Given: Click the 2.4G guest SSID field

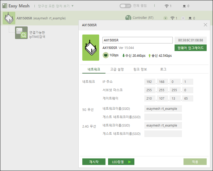Looking at the screenshot, I should click(x=163, y=134).
